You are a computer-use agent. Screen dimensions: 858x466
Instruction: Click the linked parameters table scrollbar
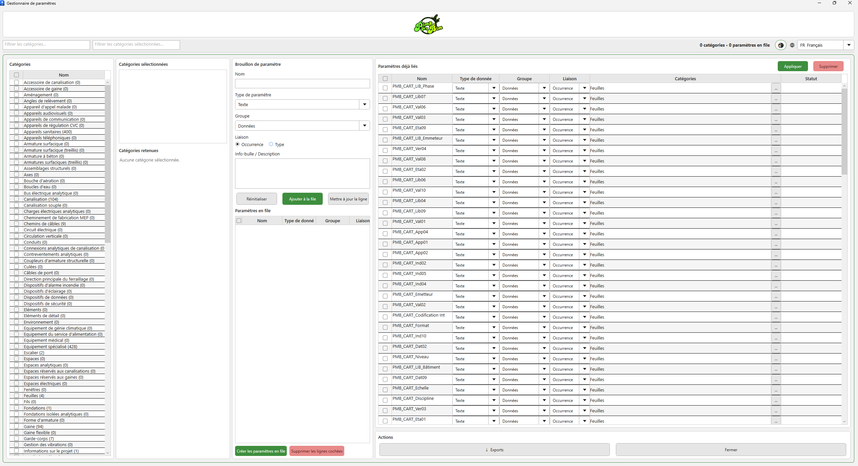pyautogui.click(x=844, y=132)
